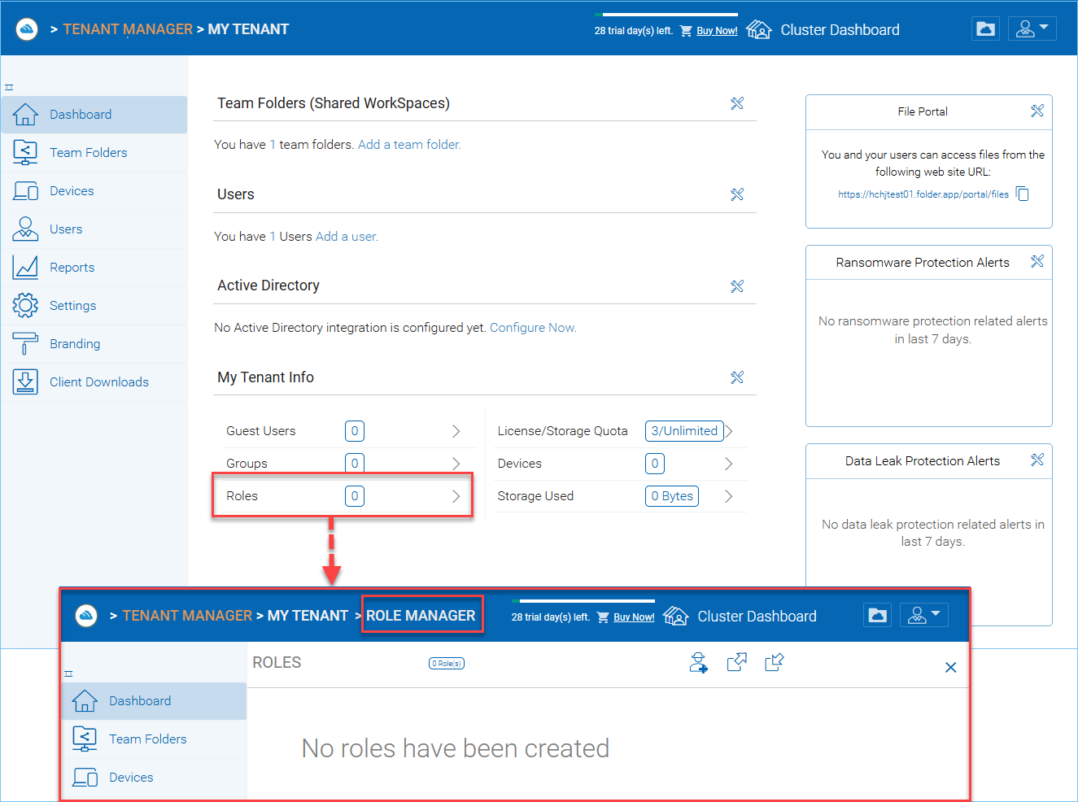Open the user account dropdown in top header

[1032, 29]
